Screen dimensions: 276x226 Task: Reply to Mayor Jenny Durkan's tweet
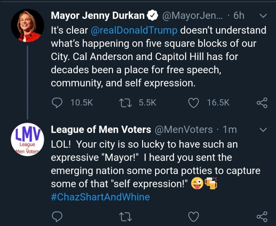(x=57, y=103)
